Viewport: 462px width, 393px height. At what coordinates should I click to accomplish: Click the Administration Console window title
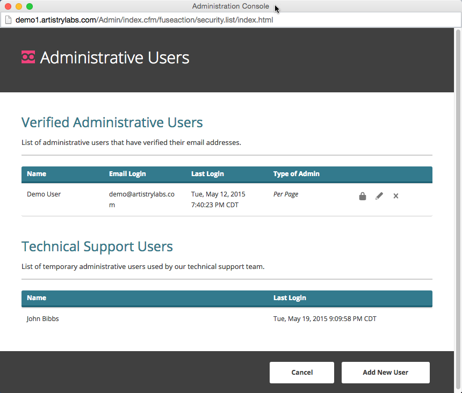coord(230,6)
